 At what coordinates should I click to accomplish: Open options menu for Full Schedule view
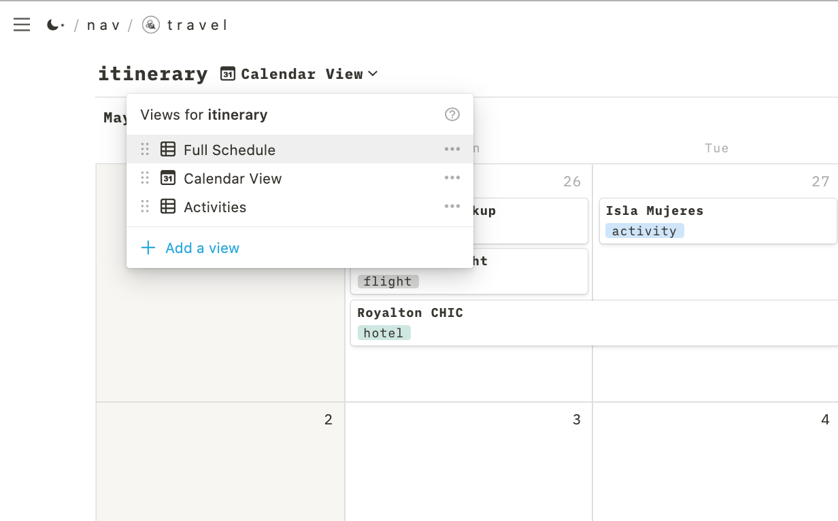pos(452,150)
